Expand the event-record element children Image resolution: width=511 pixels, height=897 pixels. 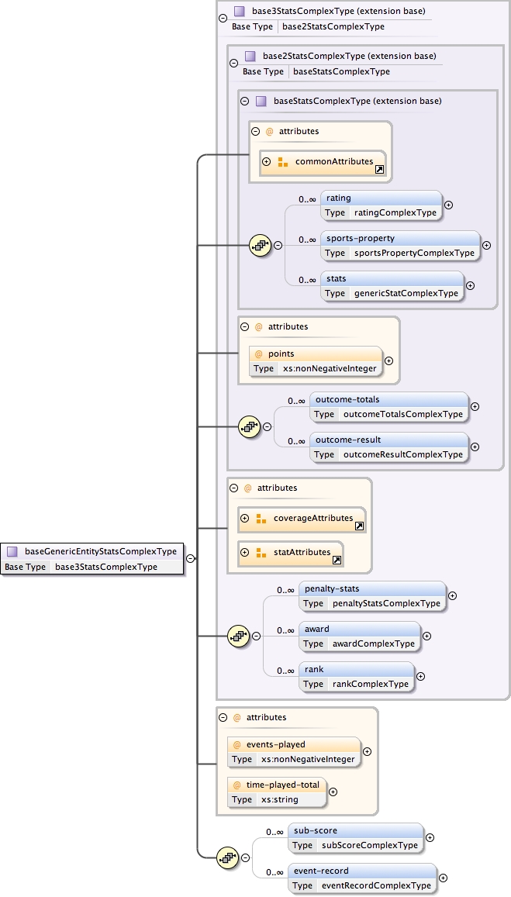[x=443, y=878]
